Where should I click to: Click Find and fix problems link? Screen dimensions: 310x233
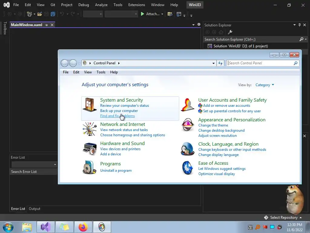[117, 116]
